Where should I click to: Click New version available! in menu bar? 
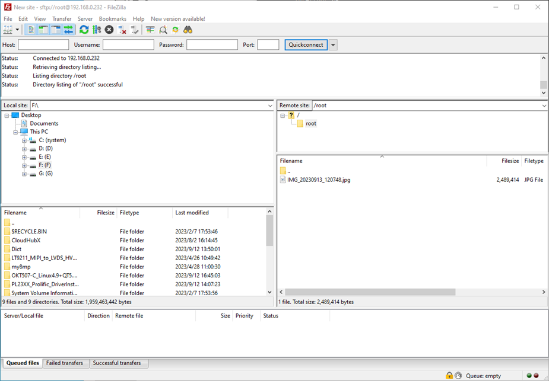click(x=177, y=19)
